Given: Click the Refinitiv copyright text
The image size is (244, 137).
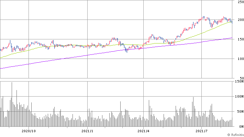Looking at the screenshot, I should click(x=236, y=135).
